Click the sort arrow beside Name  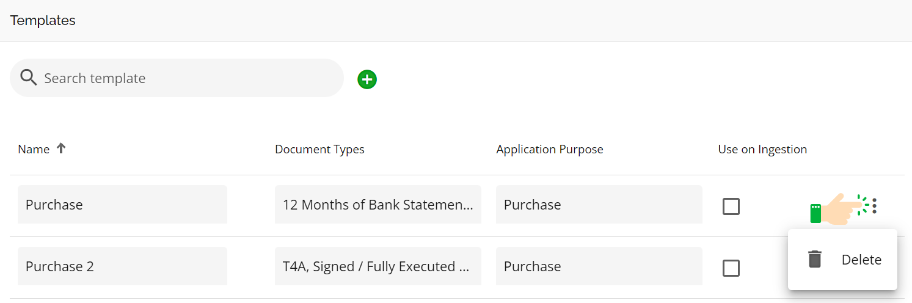click(60, 148)
